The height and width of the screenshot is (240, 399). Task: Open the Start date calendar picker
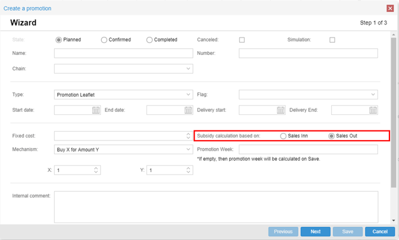coord(96,110)
